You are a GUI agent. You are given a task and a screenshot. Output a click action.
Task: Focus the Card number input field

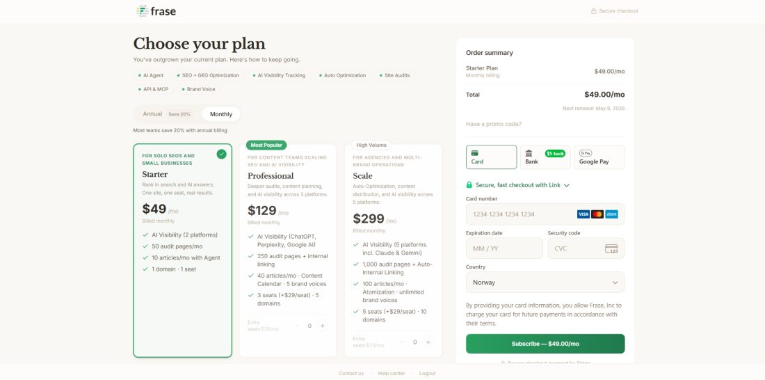coord(522,214)
